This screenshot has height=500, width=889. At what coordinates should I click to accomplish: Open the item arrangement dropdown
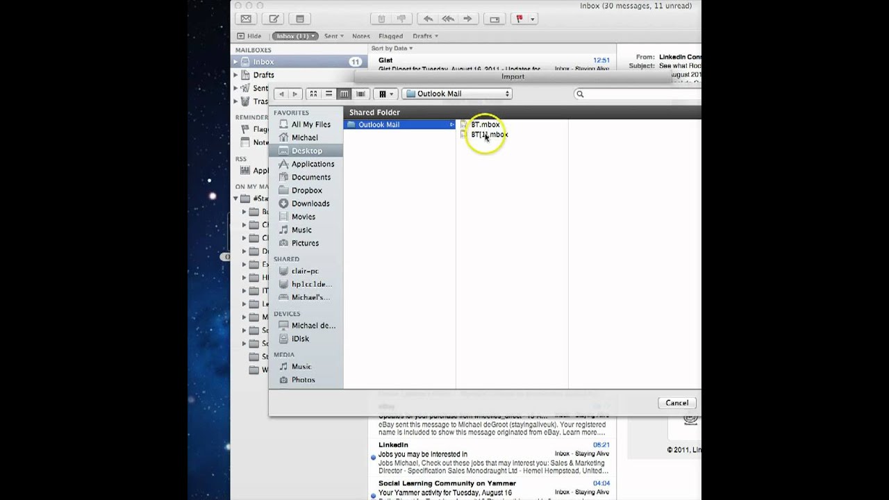385,94
